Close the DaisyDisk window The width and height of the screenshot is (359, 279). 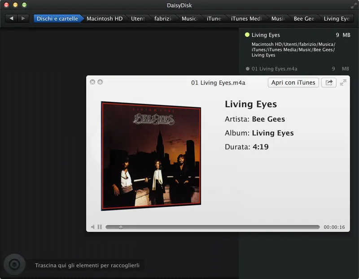click(x=6, y=5)
